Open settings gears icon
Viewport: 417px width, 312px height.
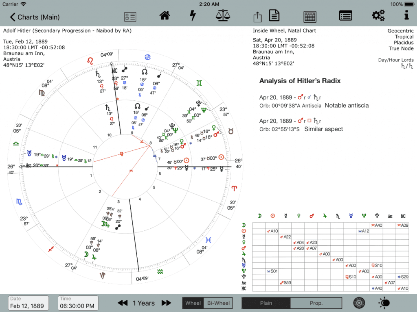378,15
